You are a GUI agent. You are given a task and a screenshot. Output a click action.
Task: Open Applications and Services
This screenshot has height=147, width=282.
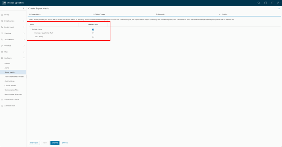click(x=14, y=77)
